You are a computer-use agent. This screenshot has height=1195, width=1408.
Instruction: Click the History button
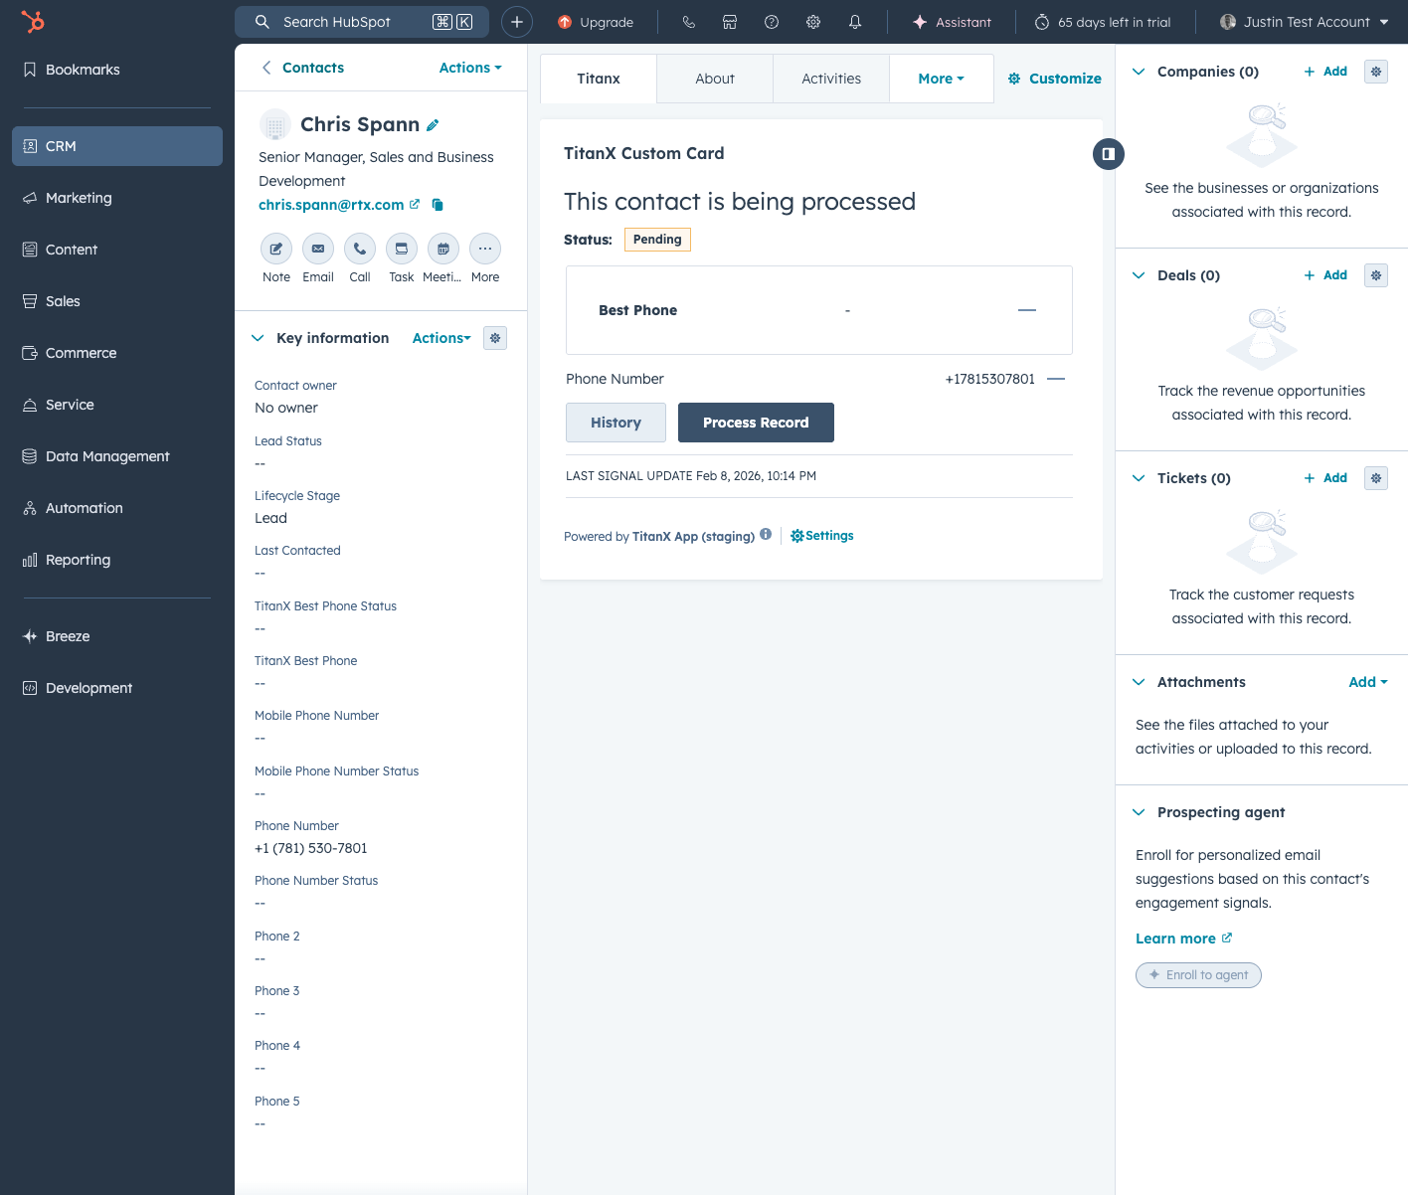pos(616,423)
